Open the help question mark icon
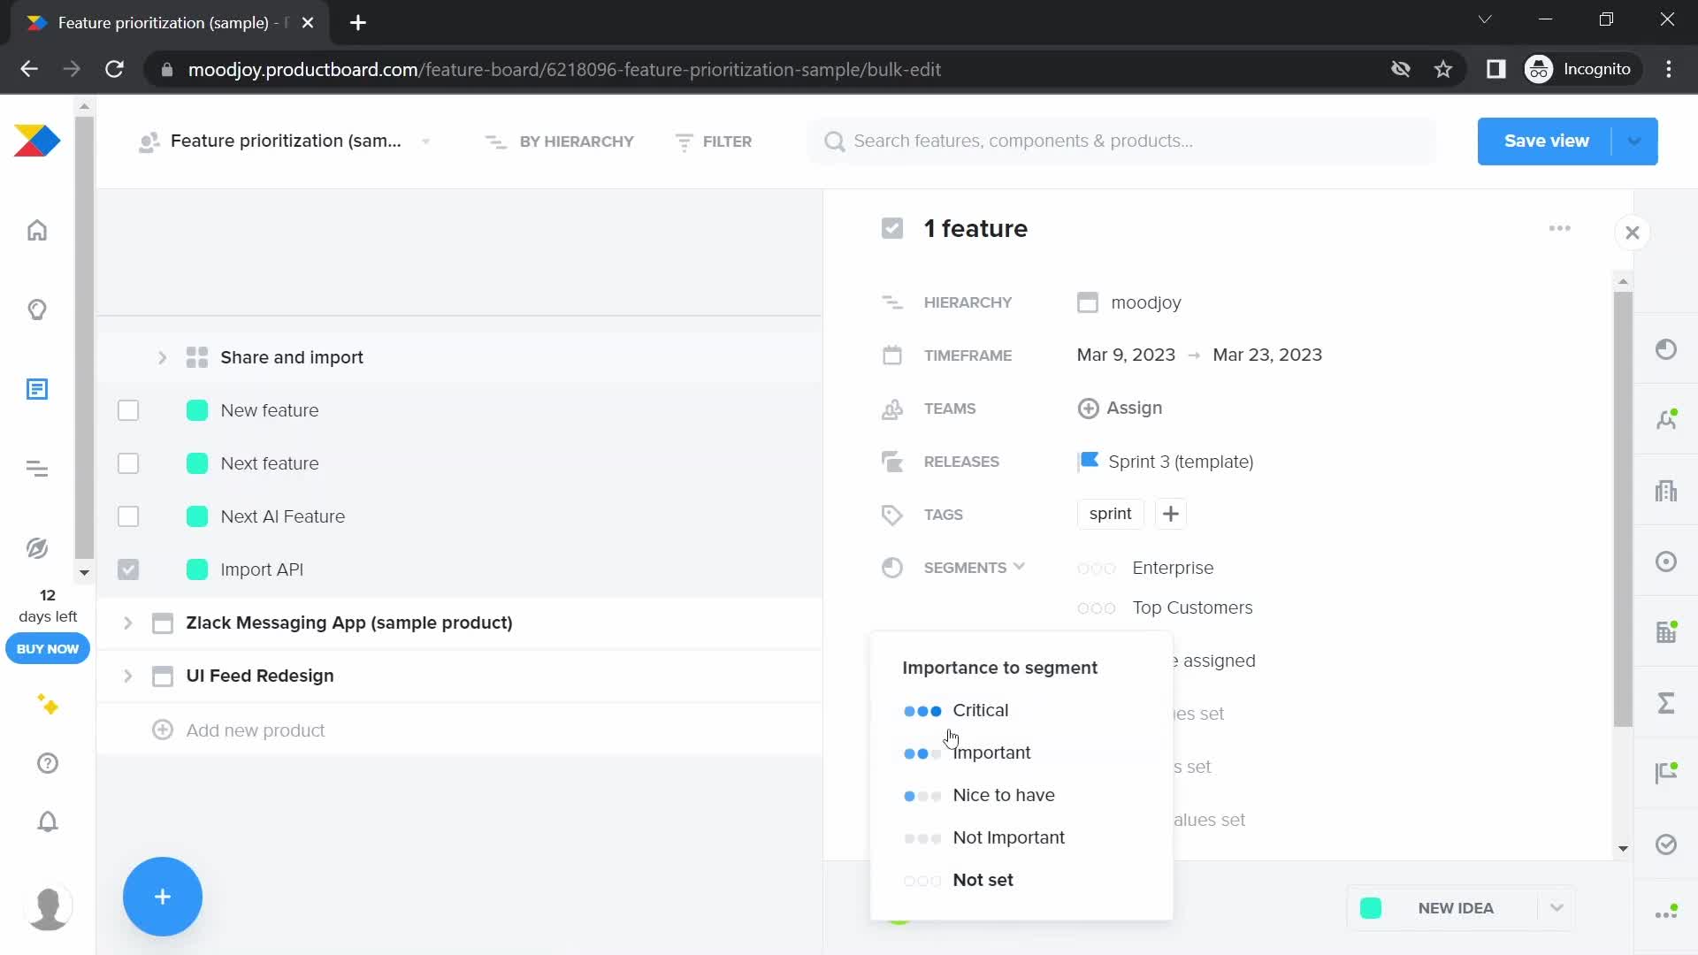1698x955 pixels. (x=48, y=763)
